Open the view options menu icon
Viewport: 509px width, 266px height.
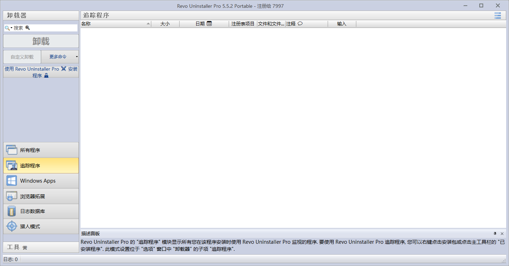(x=498, y=16)
